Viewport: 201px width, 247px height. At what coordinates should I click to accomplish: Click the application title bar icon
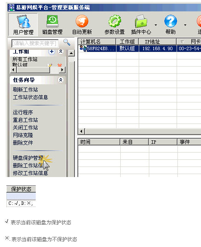pos(11,8)
